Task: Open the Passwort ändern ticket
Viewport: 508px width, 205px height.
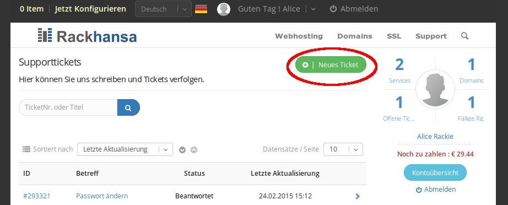Action: [102, 196]
